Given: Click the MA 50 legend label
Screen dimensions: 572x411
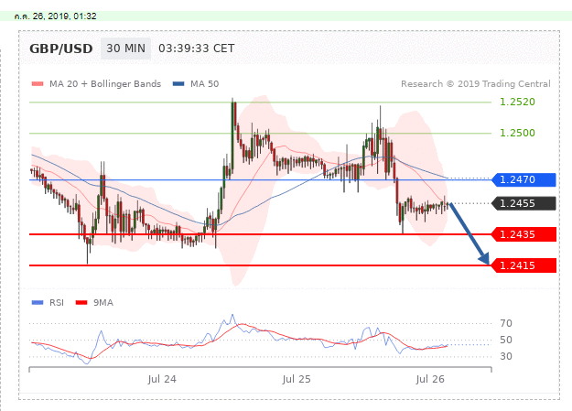Looking at the screenshot, I should pyautogui.click(x=204, y=84).
